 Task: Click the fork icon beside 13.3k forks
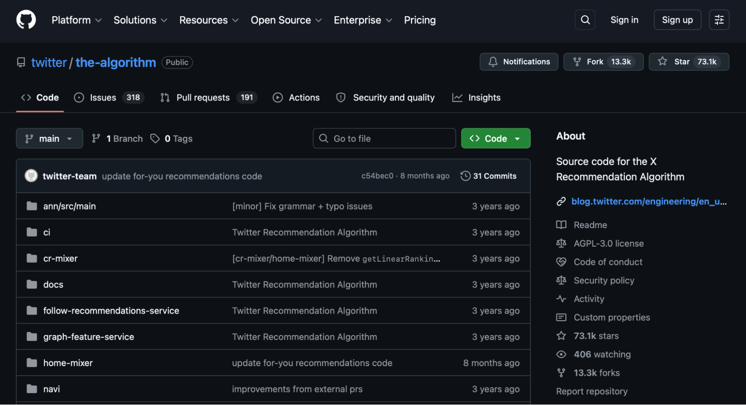click(561, 373)
